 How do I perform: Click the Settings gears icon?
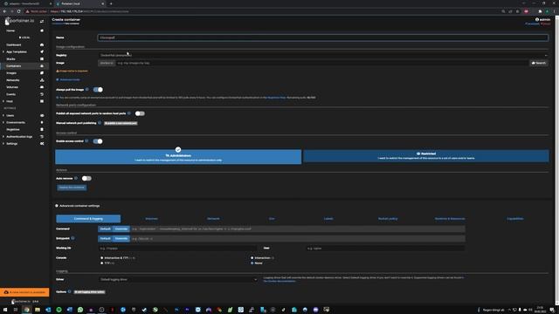42,144
